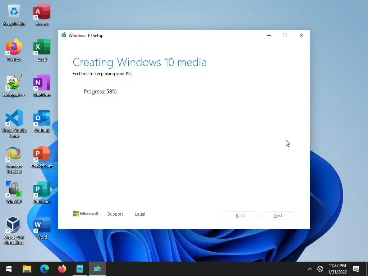Image resolution: width=368 pixels, height=276 pixels.
Task: Click the 'Feel free to keep using your PC' text
Action: (102, 74)
